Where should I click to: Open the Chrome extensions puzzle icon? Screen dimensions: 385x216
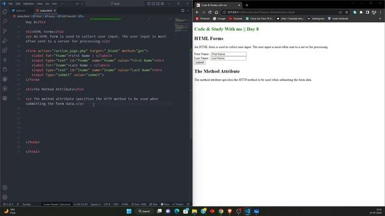click(361, 12)
